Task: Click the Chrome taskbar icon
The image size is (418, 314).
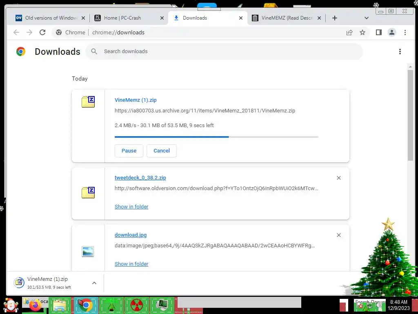Action: click(86, 305)
